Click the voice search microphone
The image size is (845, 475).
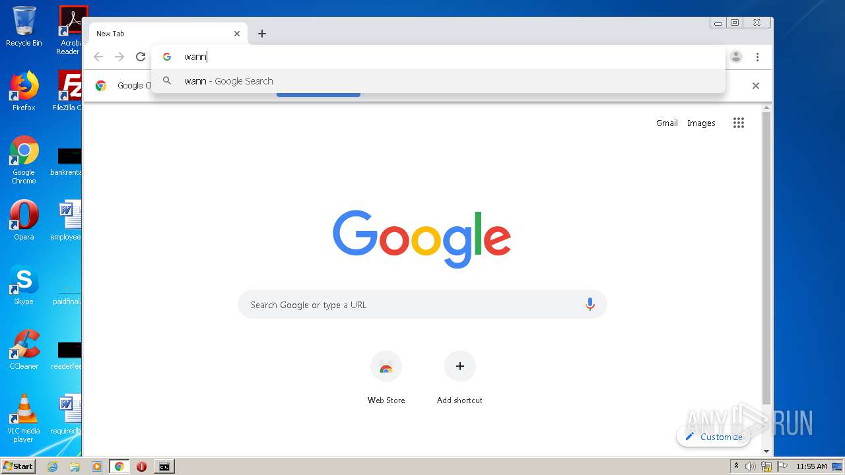pyautogui.click(x=590, y=304)
